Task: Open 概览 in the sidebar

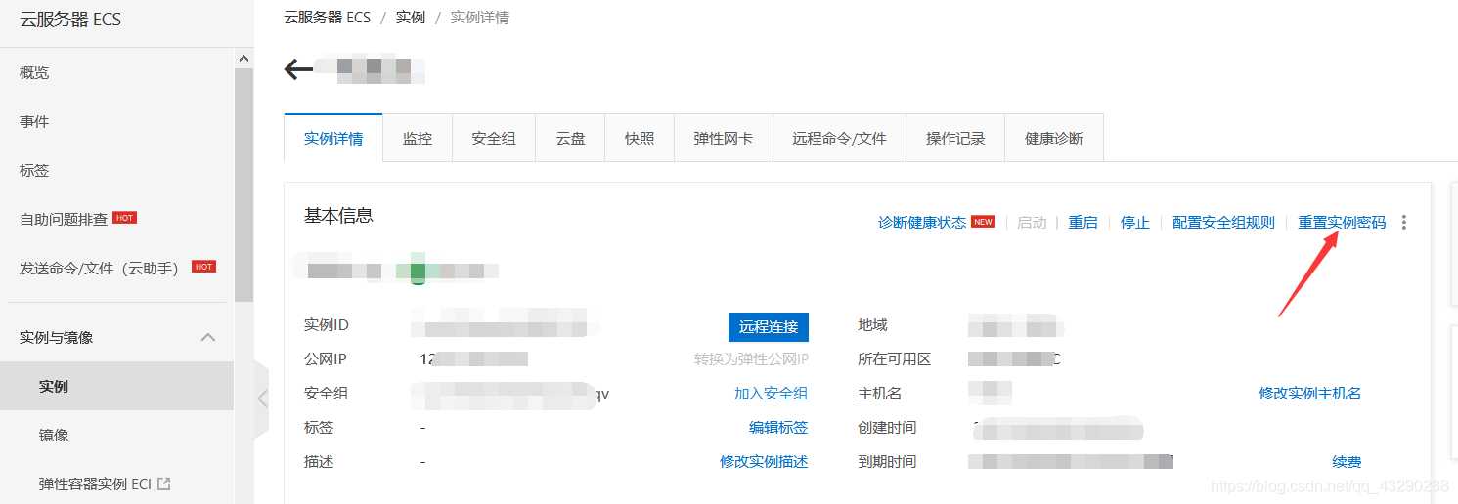Action: pos(34,73)
